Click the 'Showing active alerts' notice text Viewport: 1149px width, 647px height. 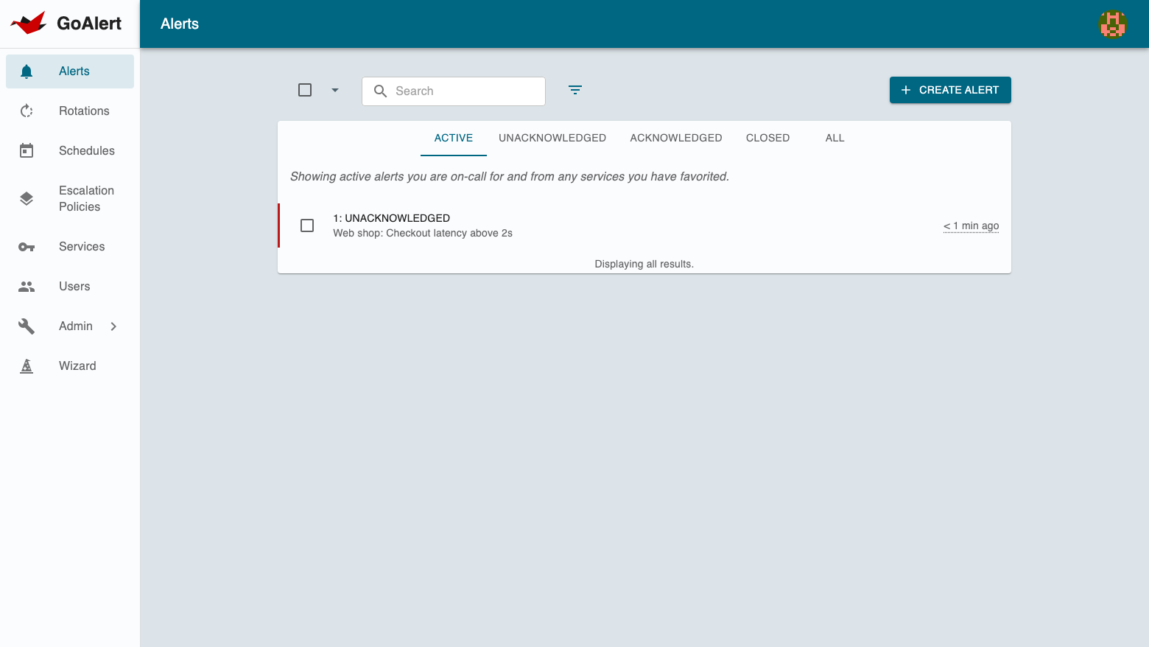510,177
